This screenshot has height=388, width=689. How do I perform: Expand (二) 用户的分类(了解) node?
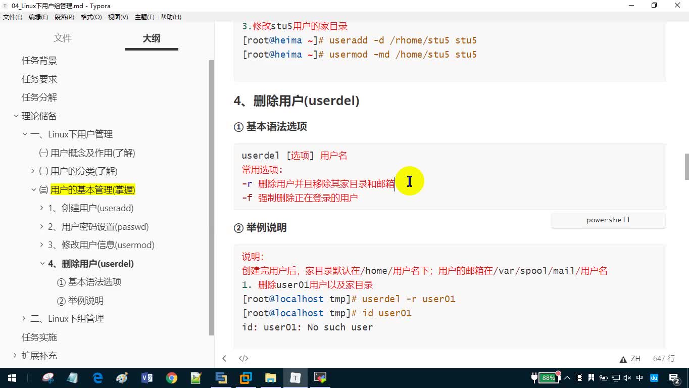(33, 171)
